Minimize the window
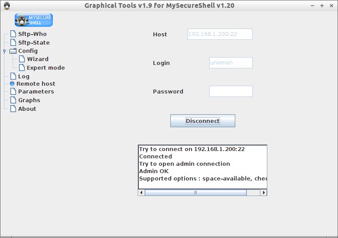 pyautogui.click(x=312, y=6)
